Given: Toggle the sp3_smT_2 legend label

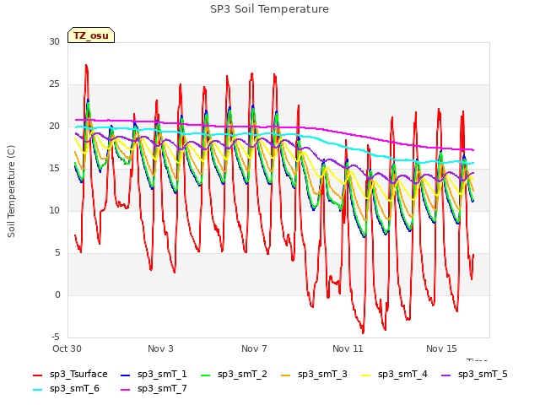Looking at the screenshot, I should tap(242, 375).
